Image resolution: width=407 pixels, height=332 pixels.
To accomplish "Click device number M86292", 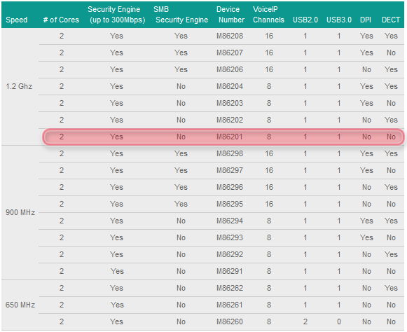I will 230,254.
